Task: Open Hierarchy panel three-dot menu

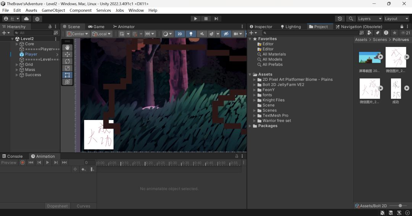Action: (55, 27)
